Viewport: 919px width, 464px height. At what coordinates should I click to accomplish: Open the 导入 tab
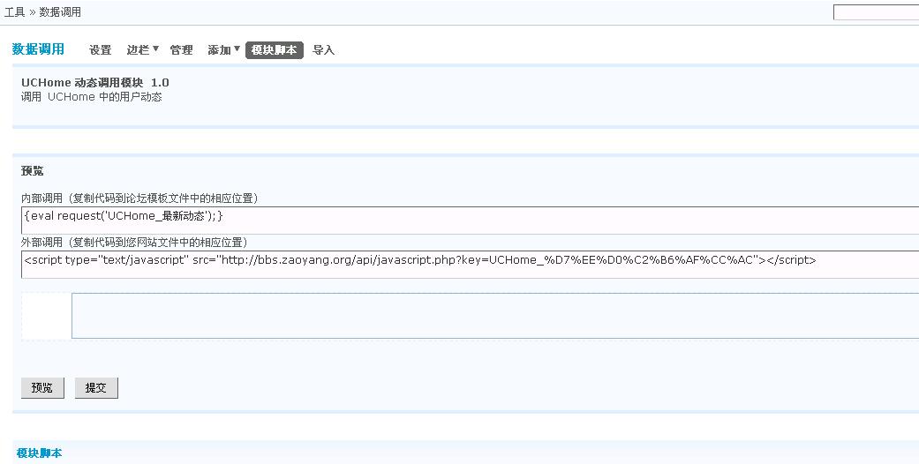coord(323,50)
